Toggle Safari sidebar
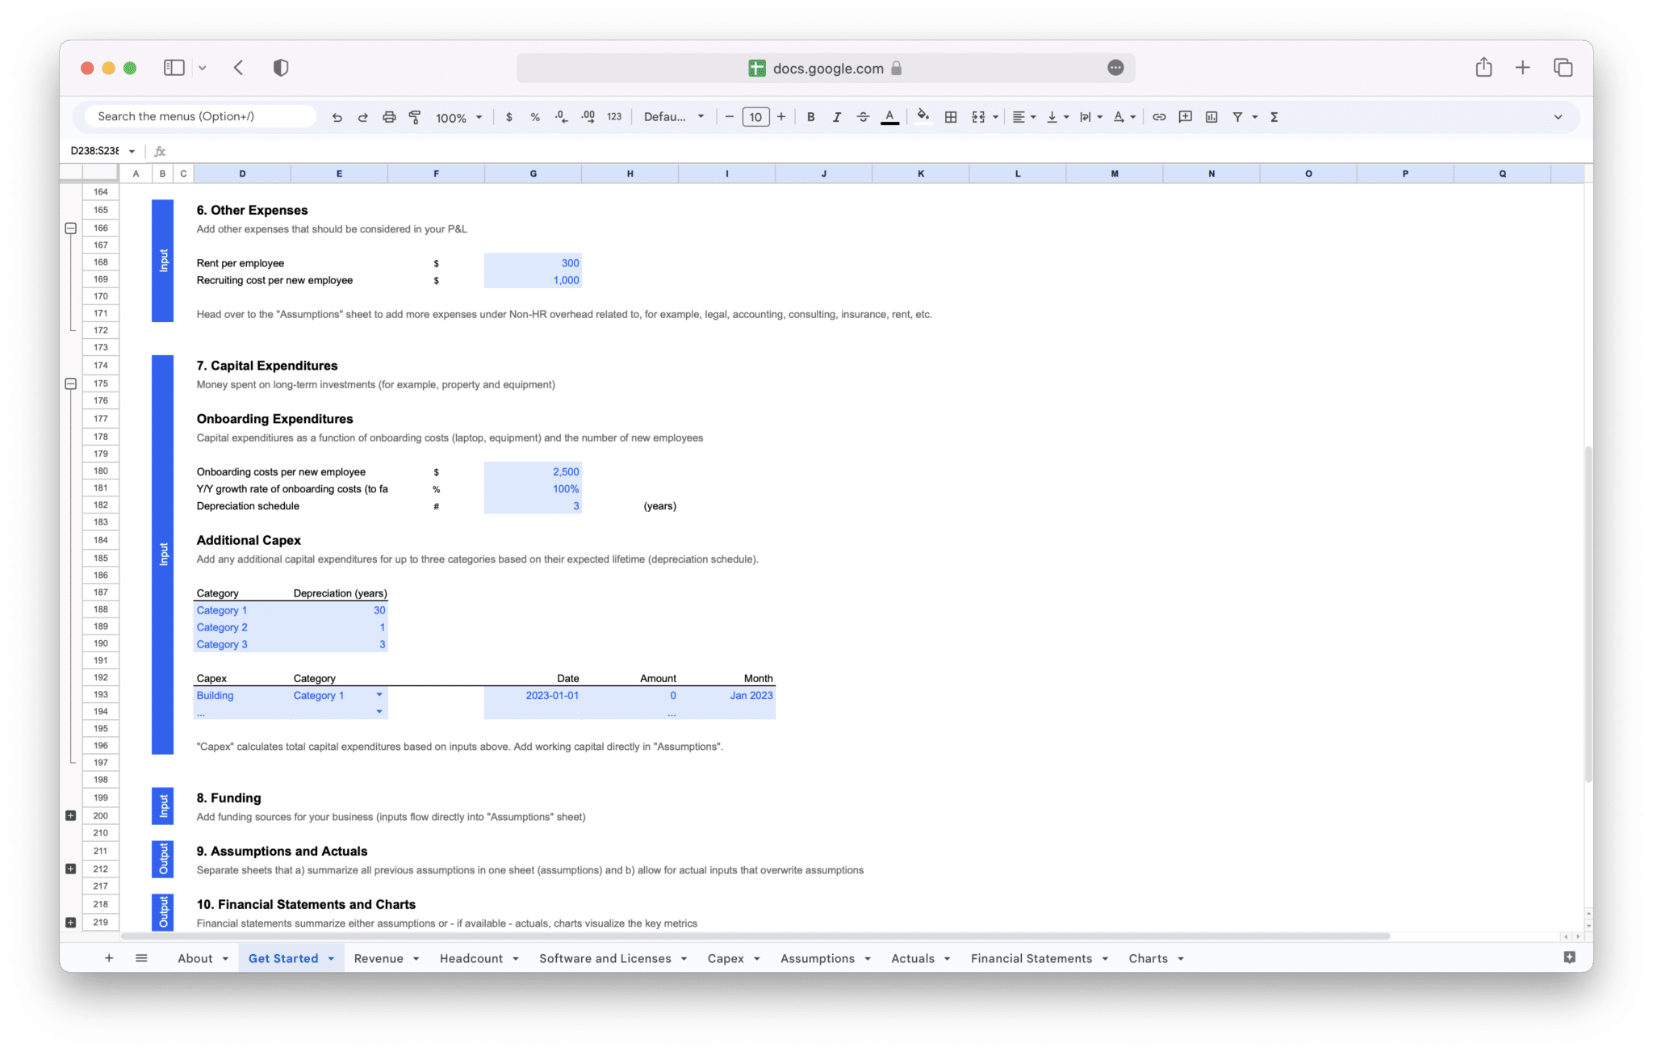Viewport: 1653px width, 1051px height. pos(174,68)
